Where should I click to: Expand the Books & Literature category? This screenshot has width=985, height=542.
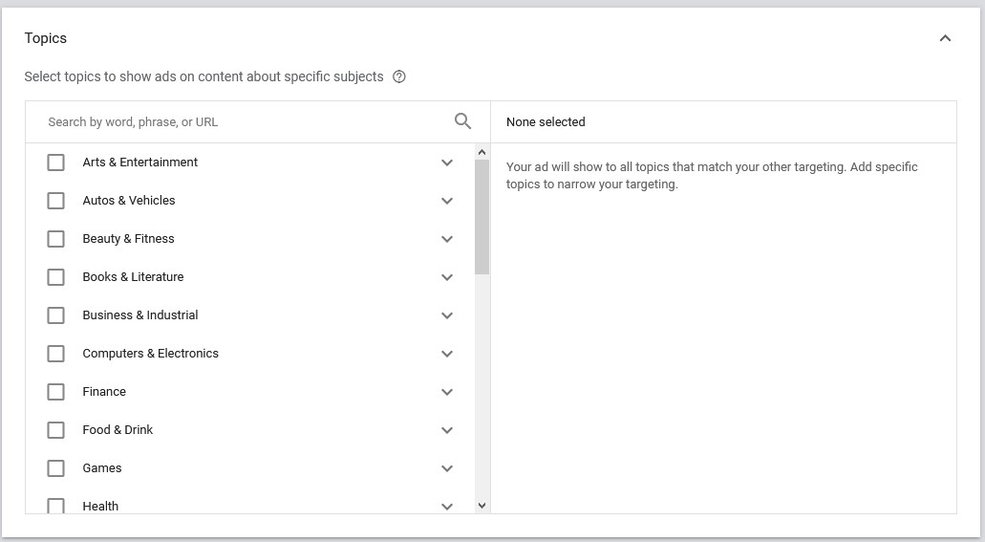[446, 277]
